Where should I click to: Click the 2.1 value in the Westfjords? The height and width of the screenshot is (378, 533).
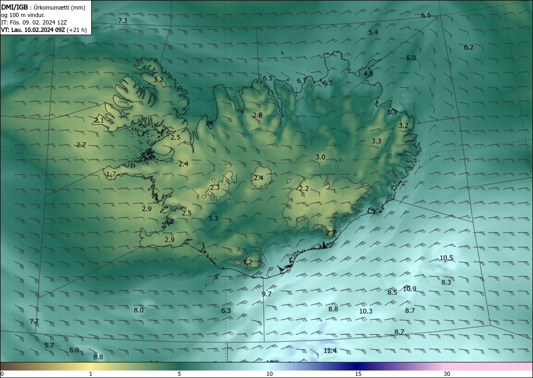click(x=99, y=120)
